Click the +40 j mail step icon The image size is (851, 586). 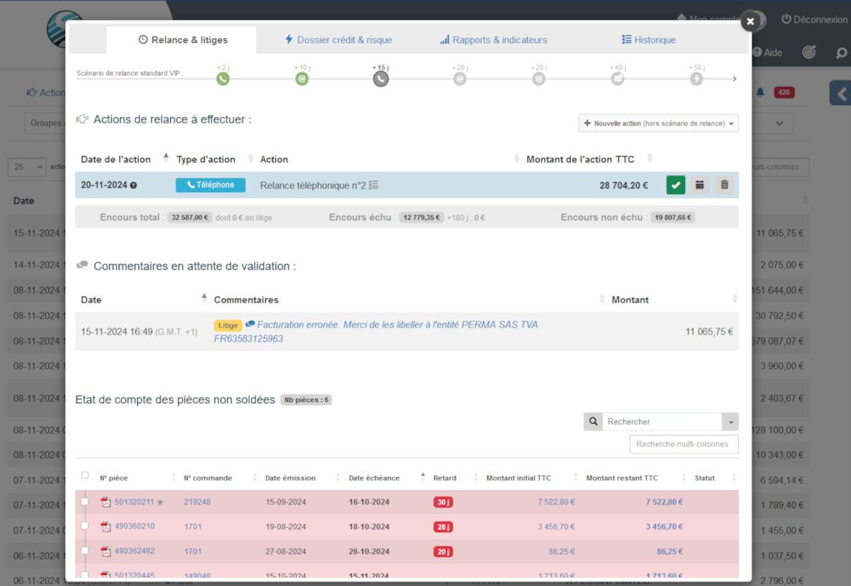pyautogui.click(x=618, y=79)
